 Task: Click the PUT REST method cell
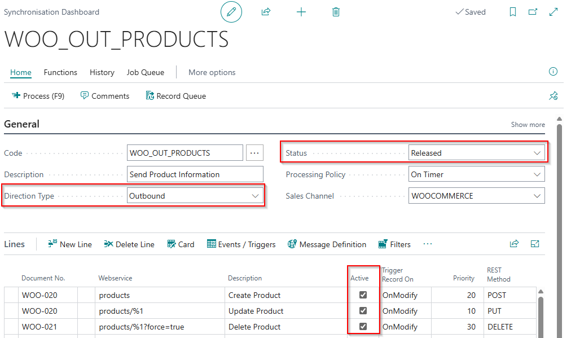[510, 311]
